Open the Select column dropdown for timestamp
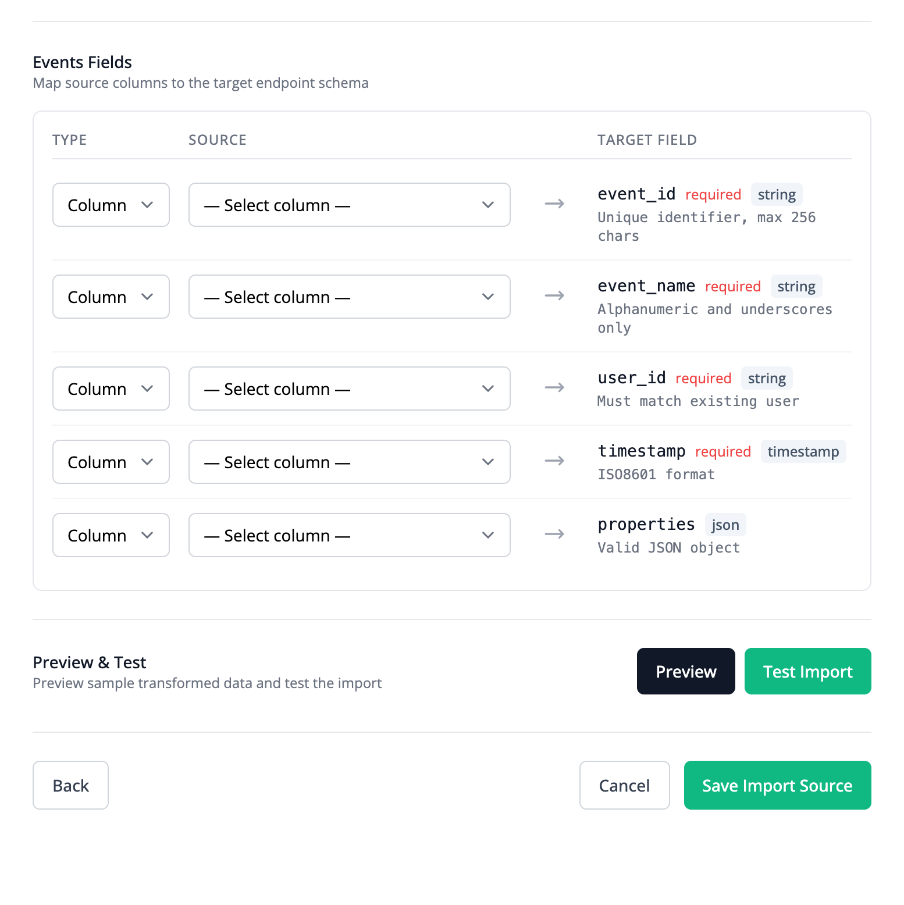Screen dimensions: 904x905 [x=349, y=462]
